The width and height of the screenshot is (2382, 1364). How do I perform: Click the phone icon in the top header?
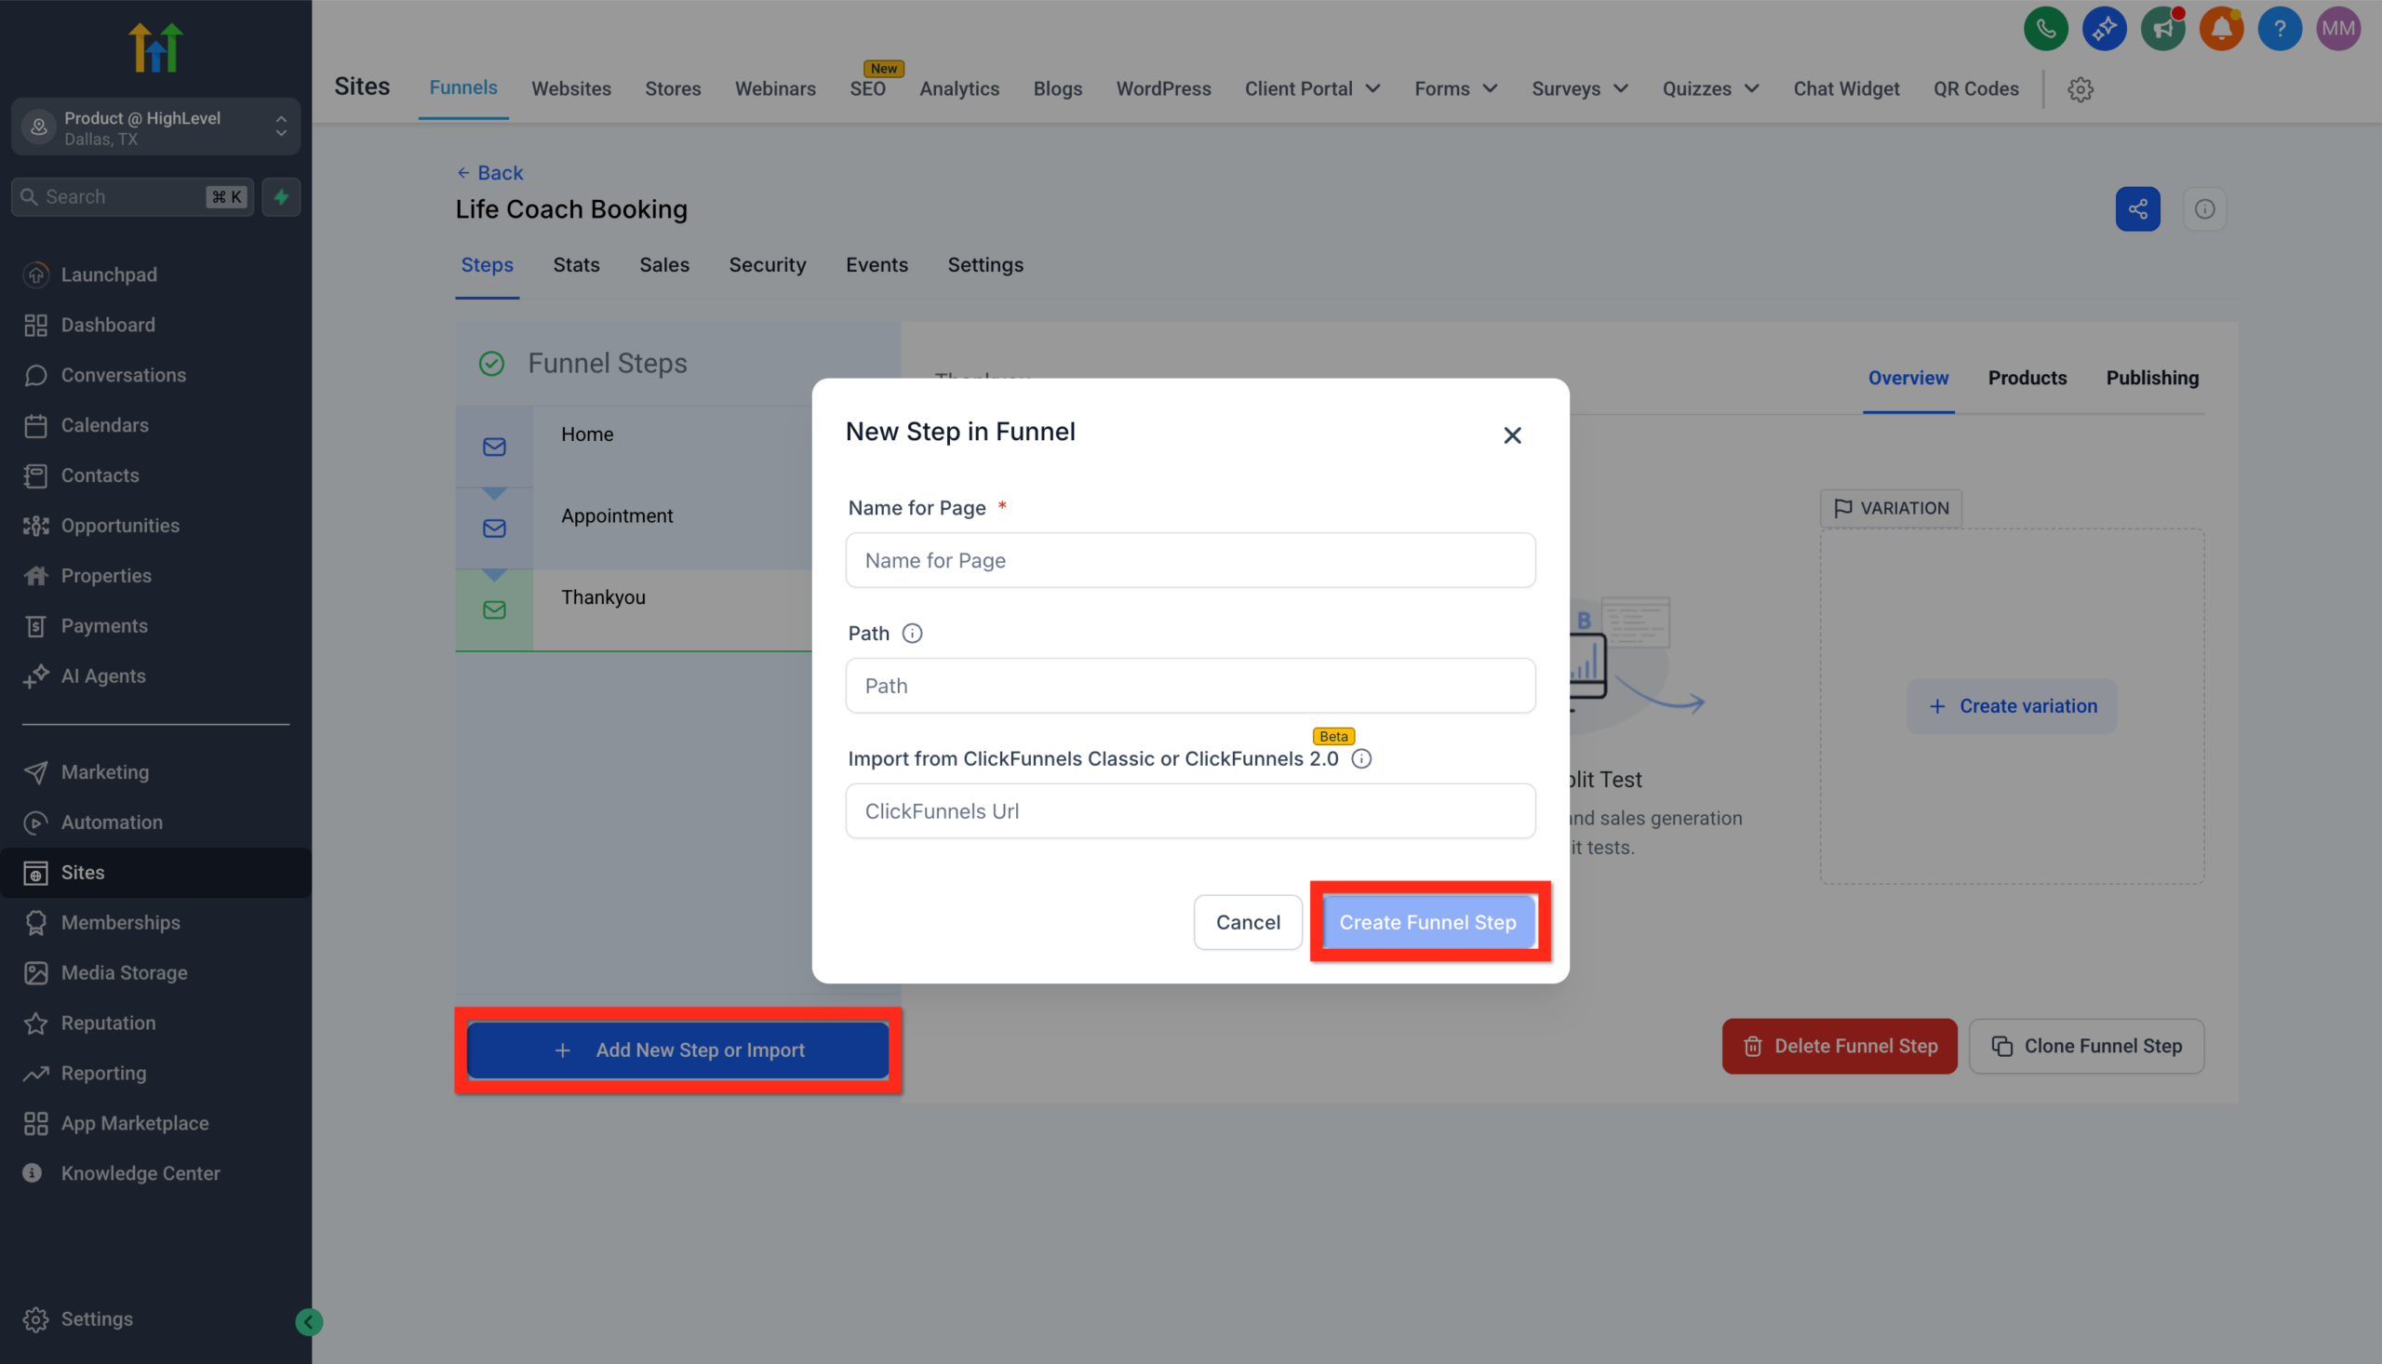pyautogui.click(x=2046, y=28)
